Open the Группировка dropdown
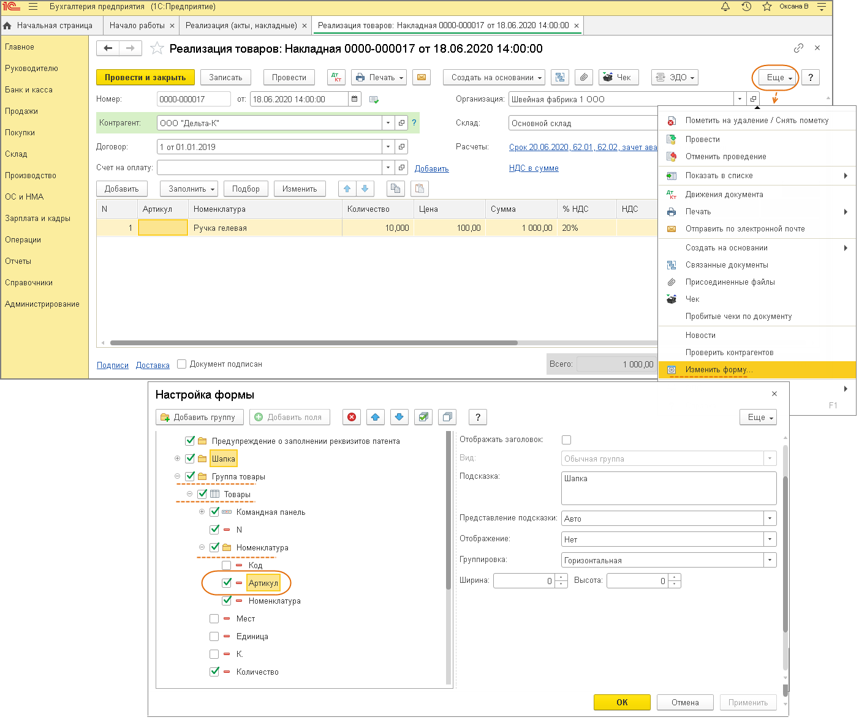 [x=770, y=560]
